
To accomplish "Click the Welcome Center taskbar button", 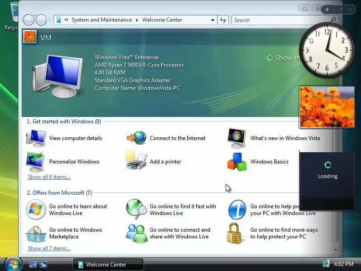I will (x=108, y=264).
